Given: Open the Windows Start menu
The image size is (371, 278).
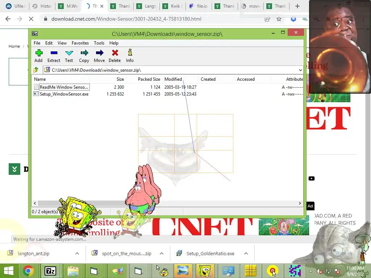Looking at the screenshot, I should (x=9, y=271).
